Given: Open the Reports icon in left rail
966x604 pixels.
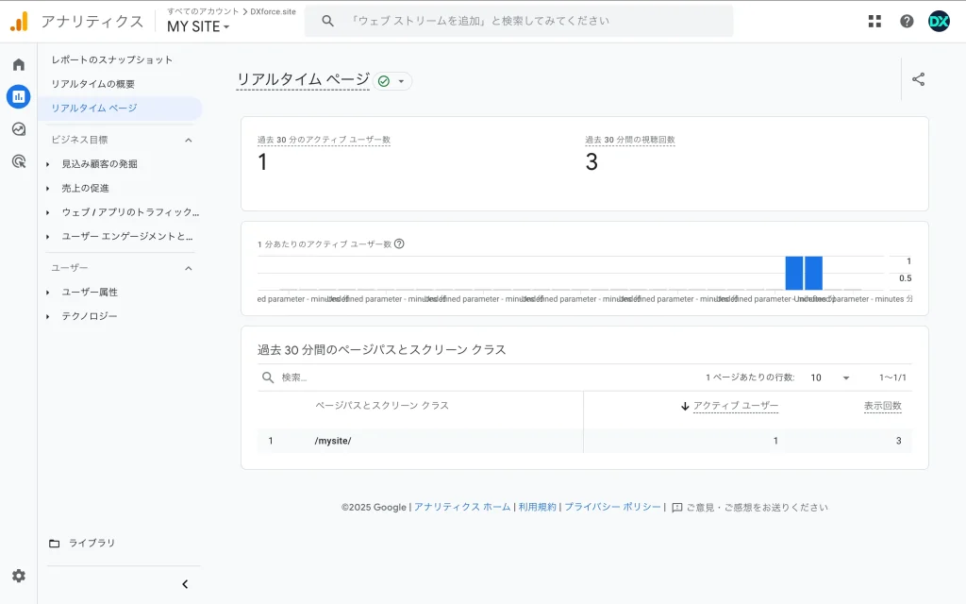Looking at the screenshot, I should (18, 96).
